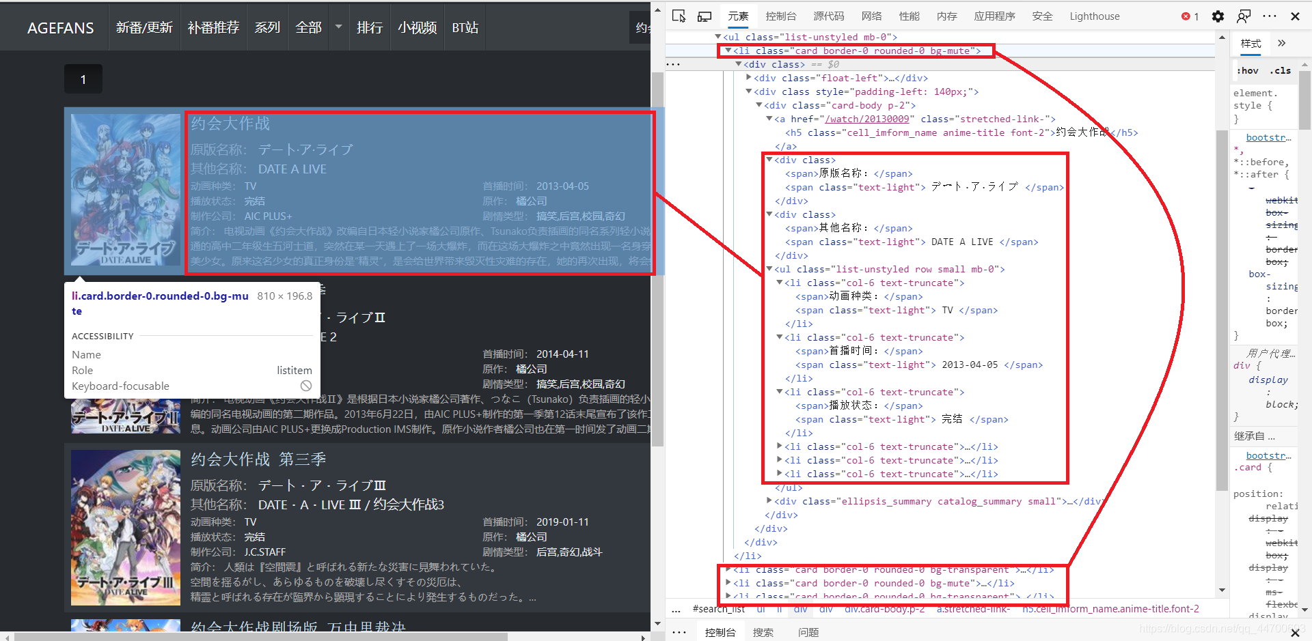Open BT站 navigation item
Image resolution: width=1312 pixels, height=641 pixels.
pyautogui.click(x=465, y=27)
